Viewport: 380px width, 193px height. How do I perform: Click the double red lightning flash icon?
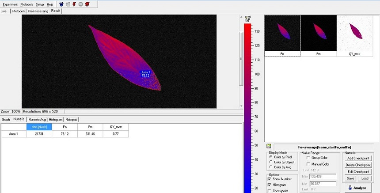coord(87,4)
